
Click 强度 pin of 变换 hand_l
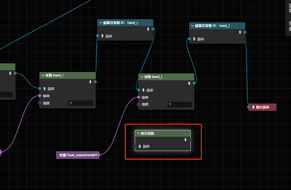click(x=138, y=104)
